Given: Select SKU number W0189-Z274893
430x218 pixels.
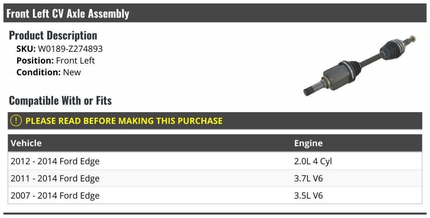Looking at the screenshot, I should click(70, 49).
